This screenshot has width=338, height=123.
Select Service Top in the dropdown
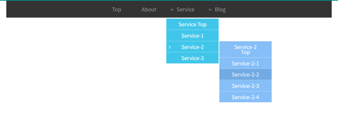pos(192,24)
